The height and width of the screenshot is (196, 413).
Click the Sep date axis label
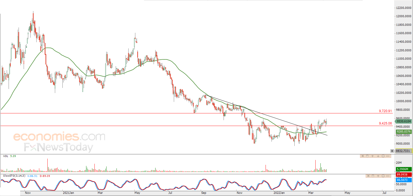[204, 193]
